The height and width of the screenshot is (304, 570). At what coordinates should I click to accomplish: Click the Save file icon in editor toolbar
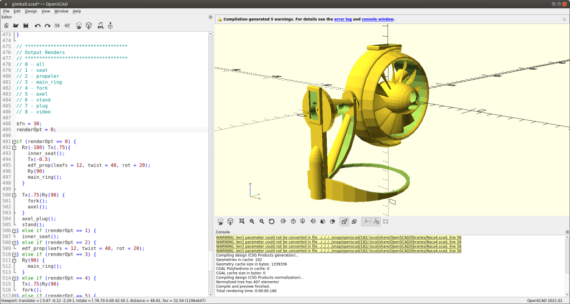click(x=26, y=26)
